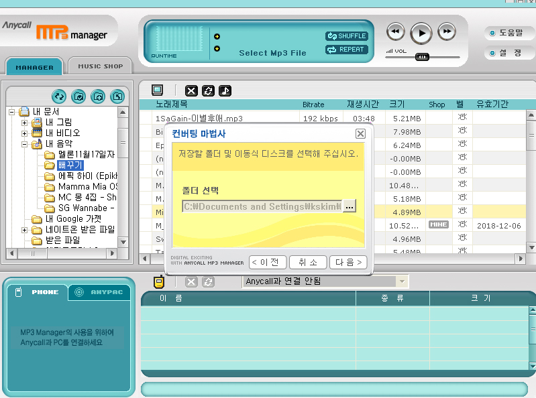Select the 멜론11월17일자 folder
The width and height of the screenshot is (536, 398).
point(86,155)
